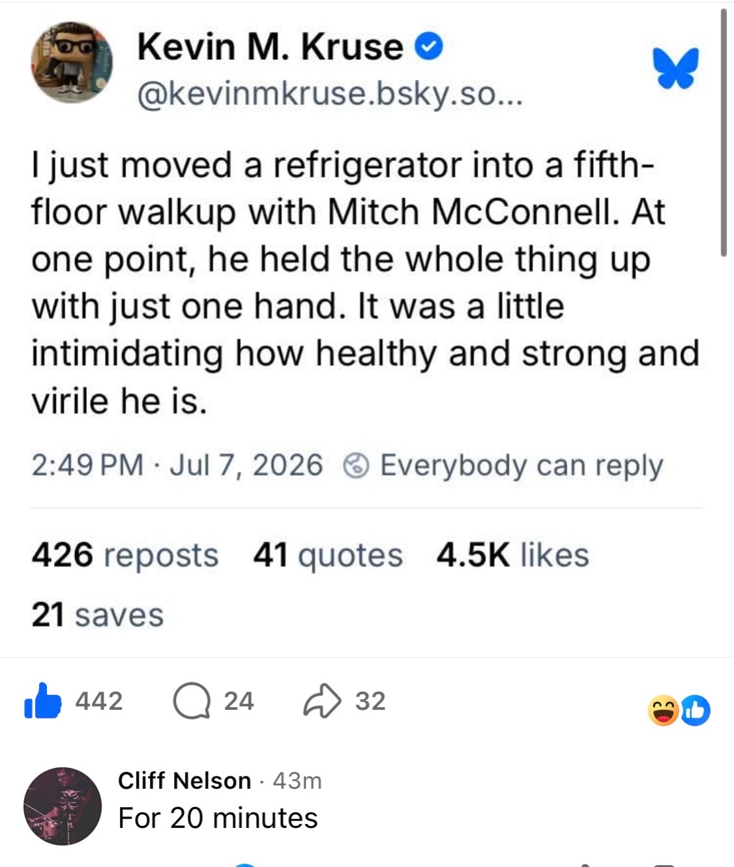Click the Bluesky butterfly logo

point(677,67)
